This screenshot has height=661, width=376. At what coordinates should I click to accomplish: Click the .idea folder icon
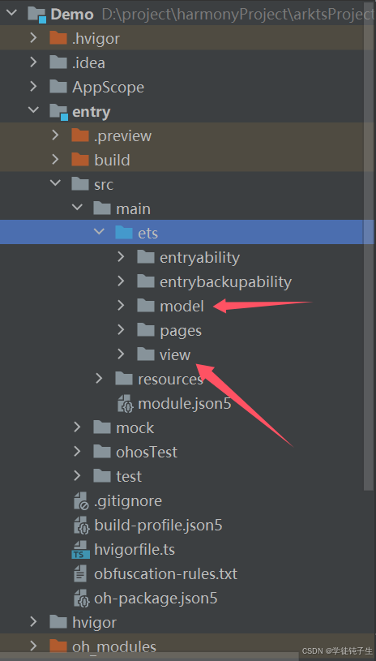pos(58,62)
